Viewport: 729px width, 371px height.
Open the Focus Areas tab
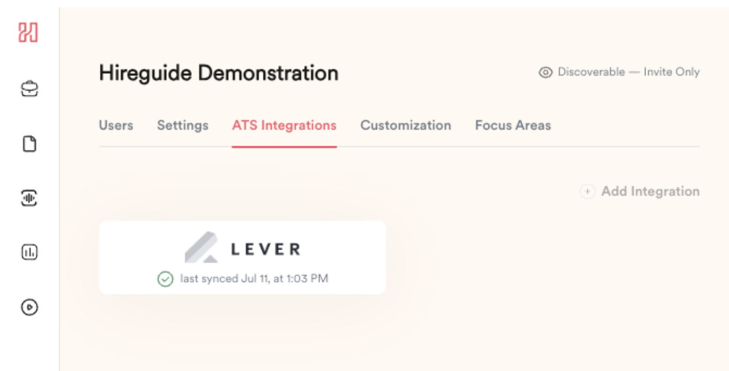(x=513, y=125)
